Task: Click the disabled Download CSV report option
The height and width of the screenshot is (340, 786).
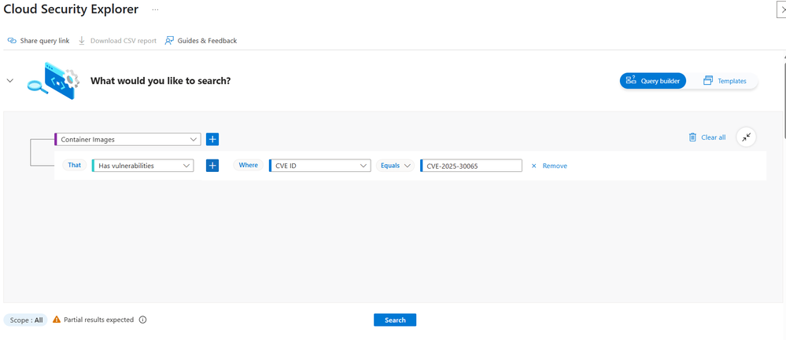Action: tap(117, 41)
